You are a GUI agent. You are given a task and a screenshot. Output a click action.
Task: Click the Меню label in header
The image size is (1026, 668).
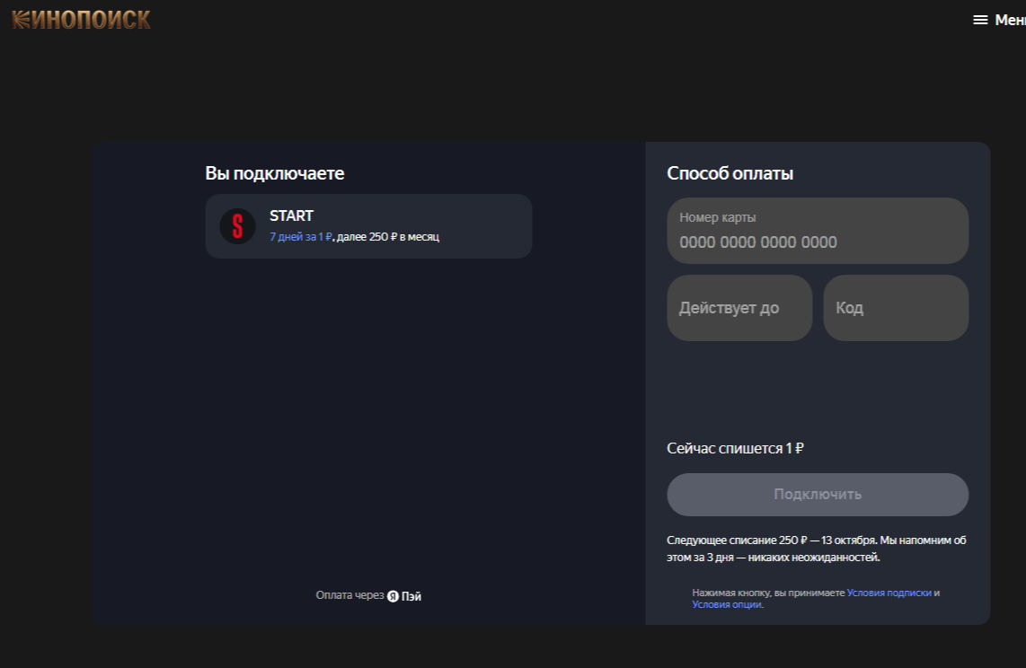[x=1010, y=20]
